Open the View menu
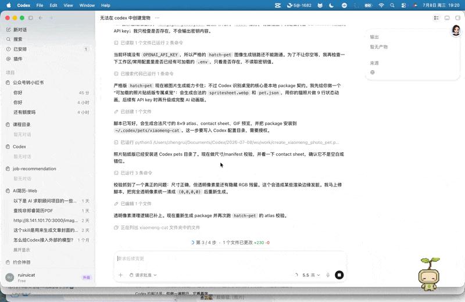 [x=68, y=5]
